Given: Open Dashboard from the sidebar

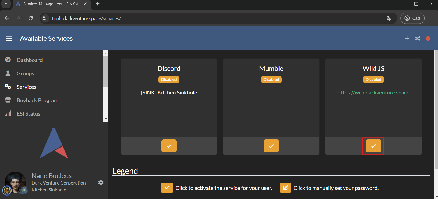Looking at the screenshot, I should [30, 60].
